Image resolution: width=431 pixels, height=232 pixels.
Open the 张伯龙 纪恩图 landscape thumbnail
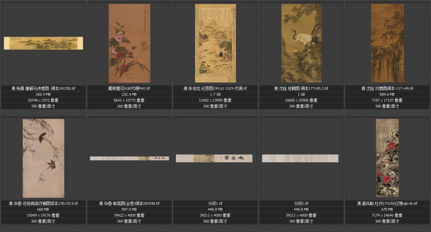coord(215,43)
